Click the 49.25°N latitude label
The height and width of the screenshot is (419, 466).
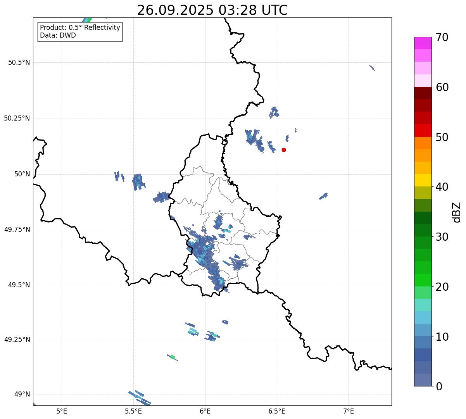click(17, 340)
